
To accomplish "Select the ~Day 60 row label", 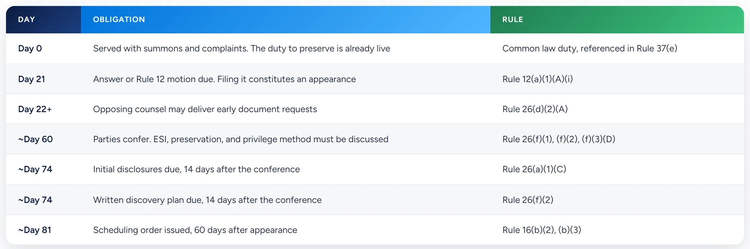I will tap(35, 139).
